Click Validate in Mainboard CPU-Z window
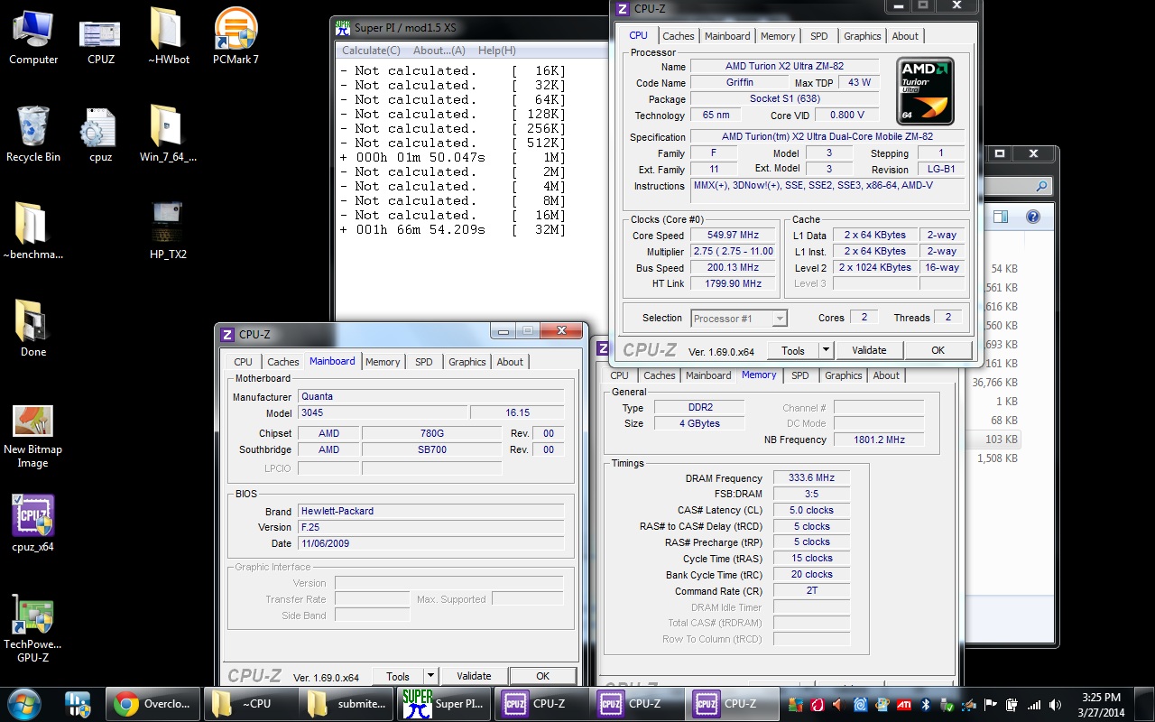 click(474, 676)
